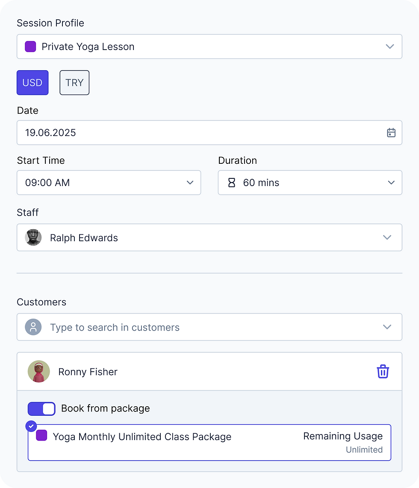This screenshot has height=488, width=419.
Task: Click the blue checkmark badge on package
Action: pyautogui.click(x=31, y=426)
